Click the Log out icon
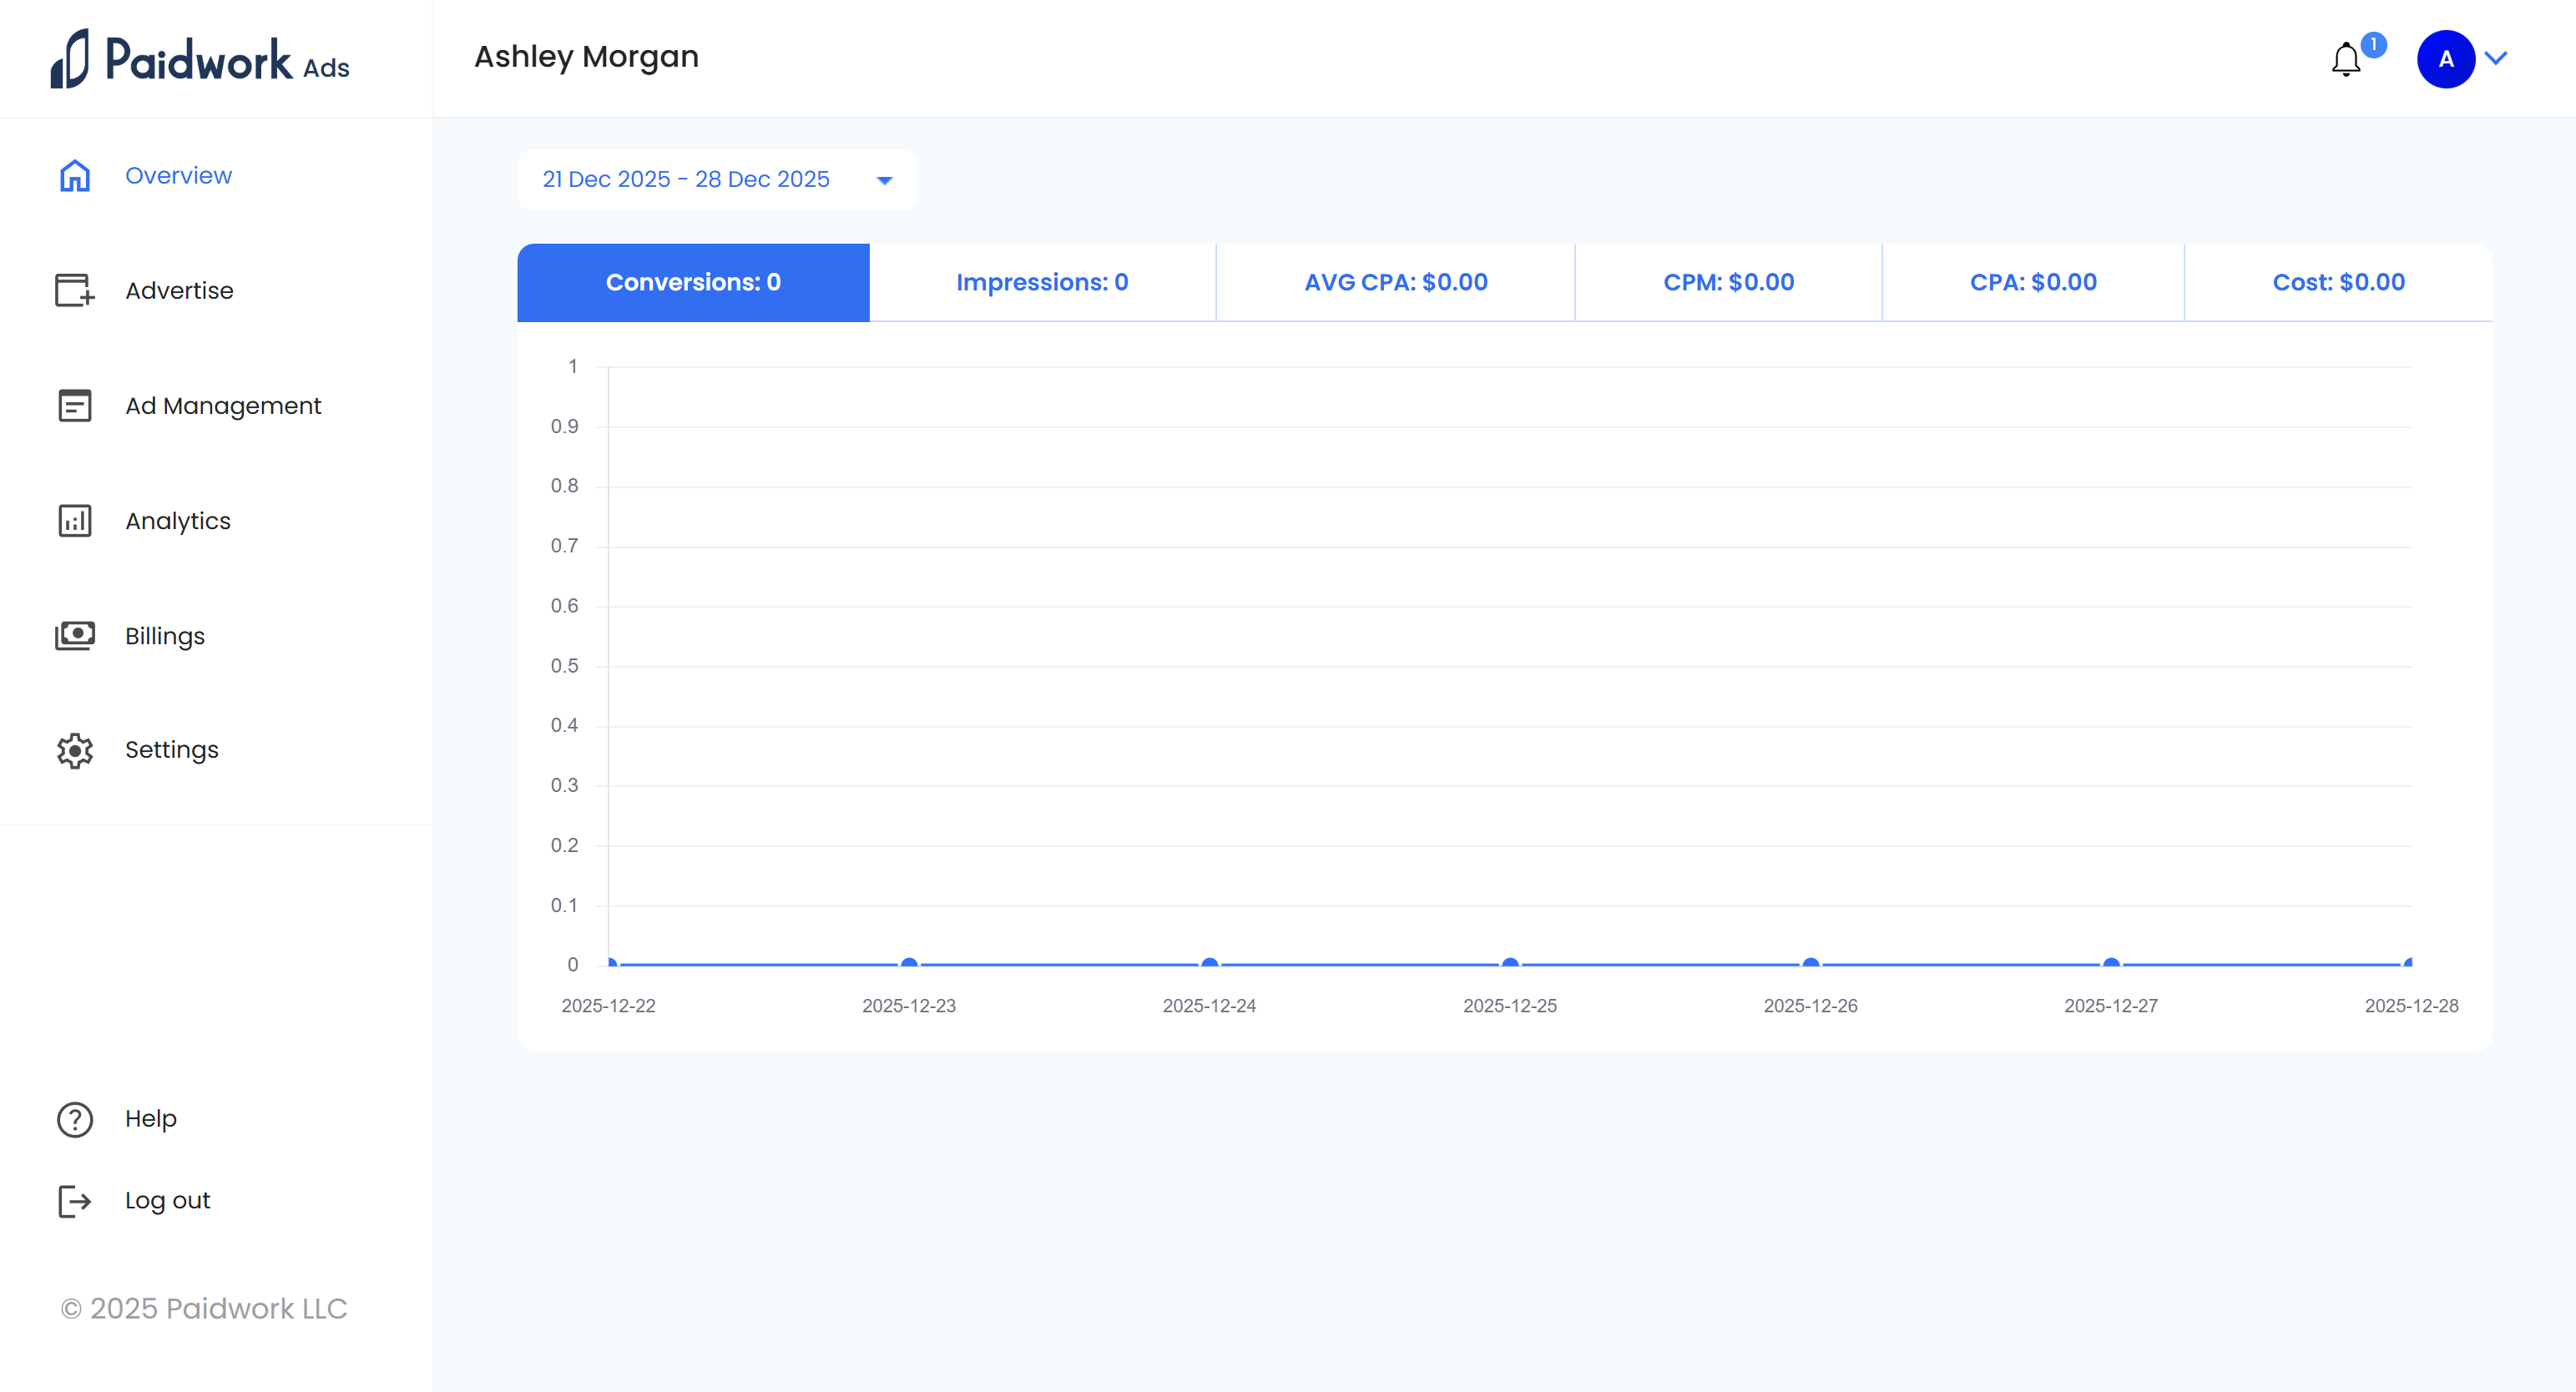 (x=73, y=1200)
